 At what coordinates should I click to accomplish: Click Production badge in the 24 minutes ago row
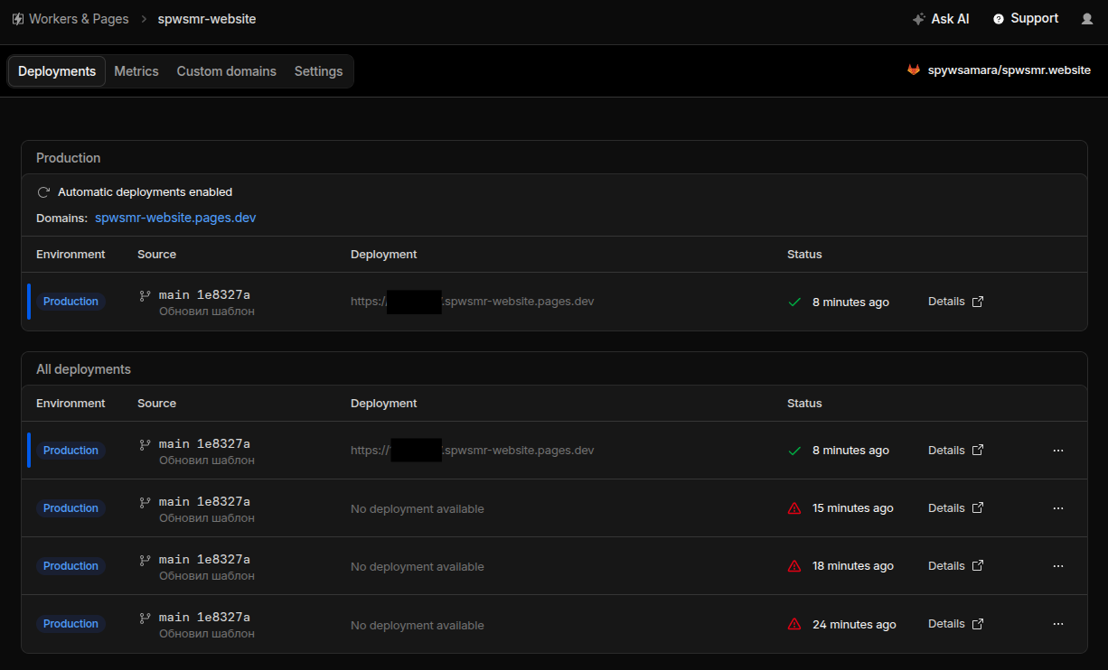click(70, 624)
